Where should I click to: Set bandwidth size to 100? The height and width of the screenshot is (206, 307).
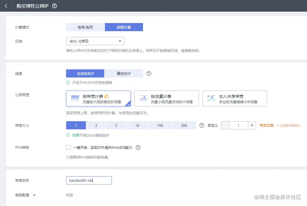click(x=160, y=125)
